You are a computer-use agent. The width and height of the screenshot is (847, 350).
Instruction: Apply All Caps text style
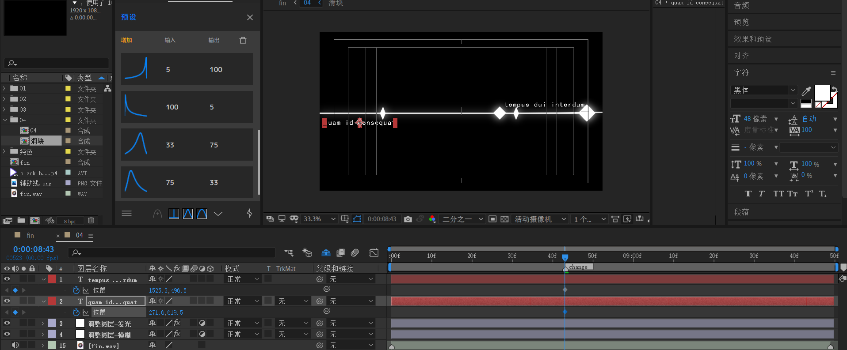tap(778, 193)
